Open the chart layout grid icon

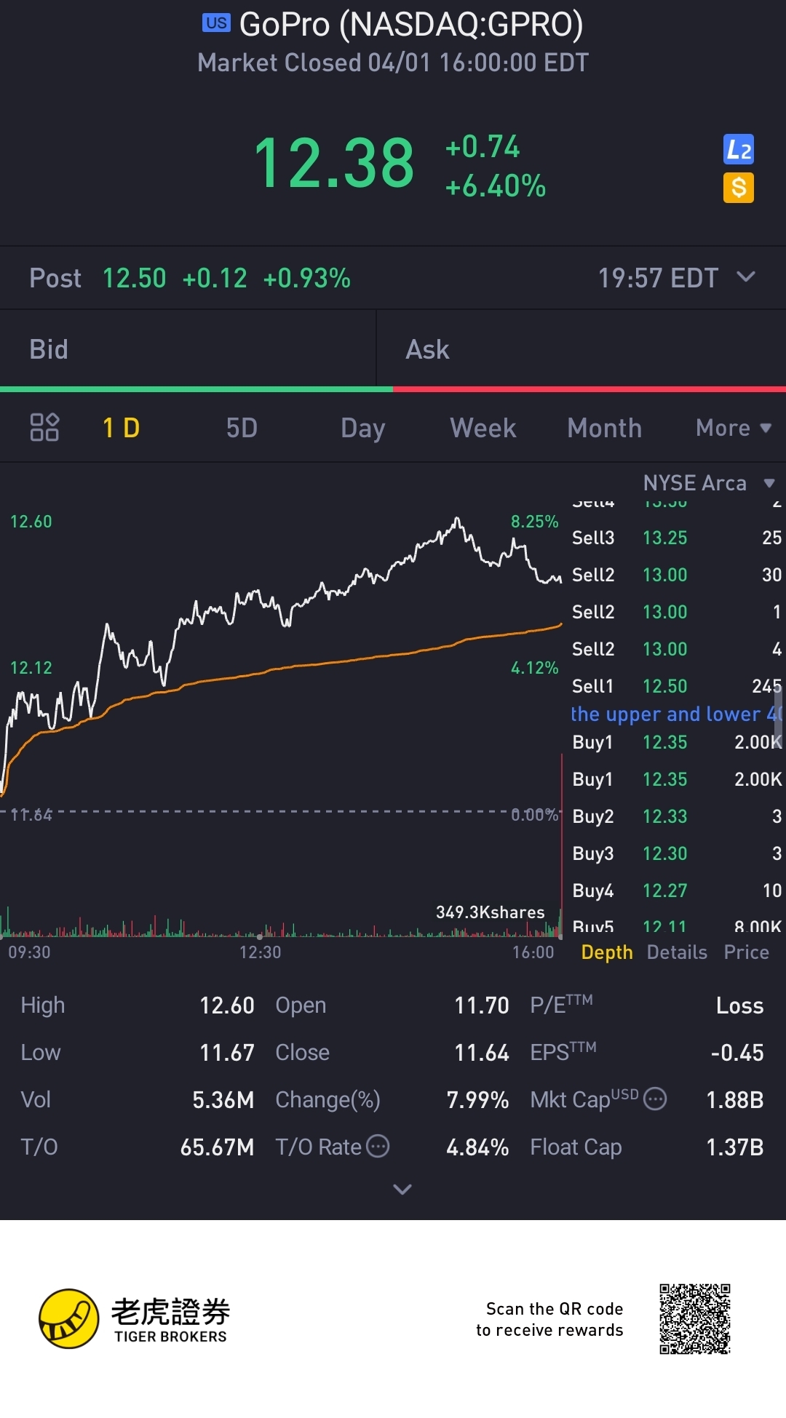44,427
